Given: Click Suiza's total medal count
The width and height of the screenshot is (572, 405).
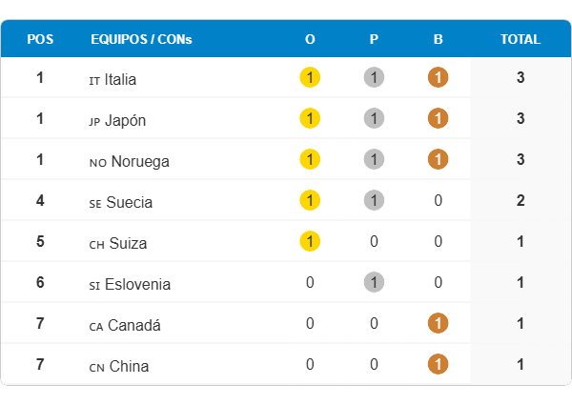Looking at the screenshot, I should [521, 242].
